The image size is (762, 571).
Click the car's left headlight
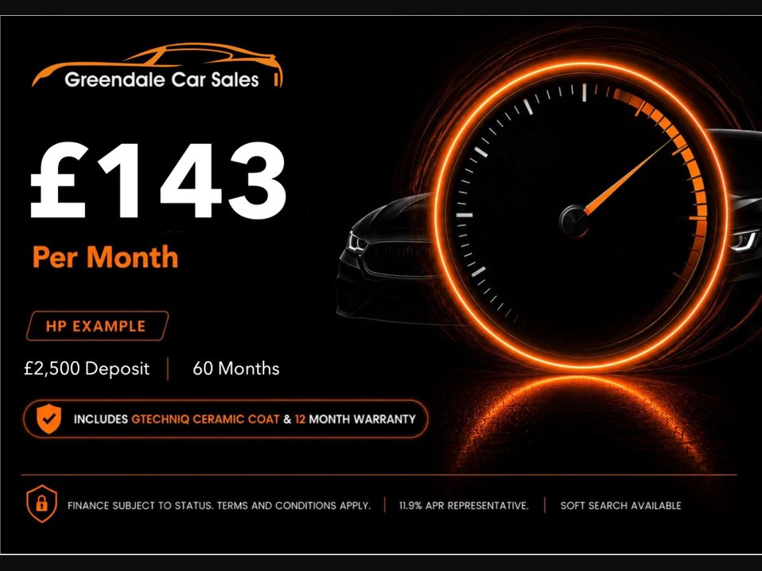pos(357,242)
